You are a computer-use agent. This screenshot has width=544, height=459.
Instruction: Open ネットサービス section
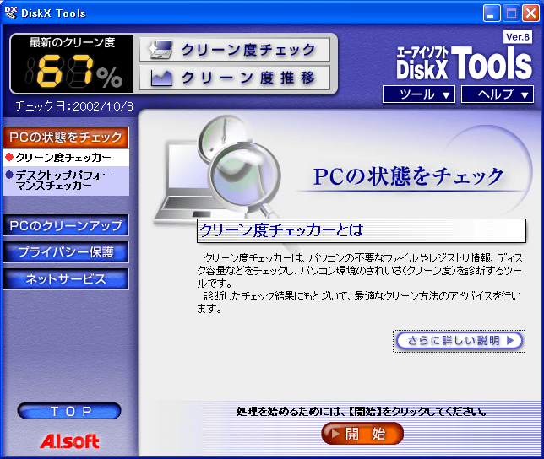pyautogui.click(x=66, y=279)
